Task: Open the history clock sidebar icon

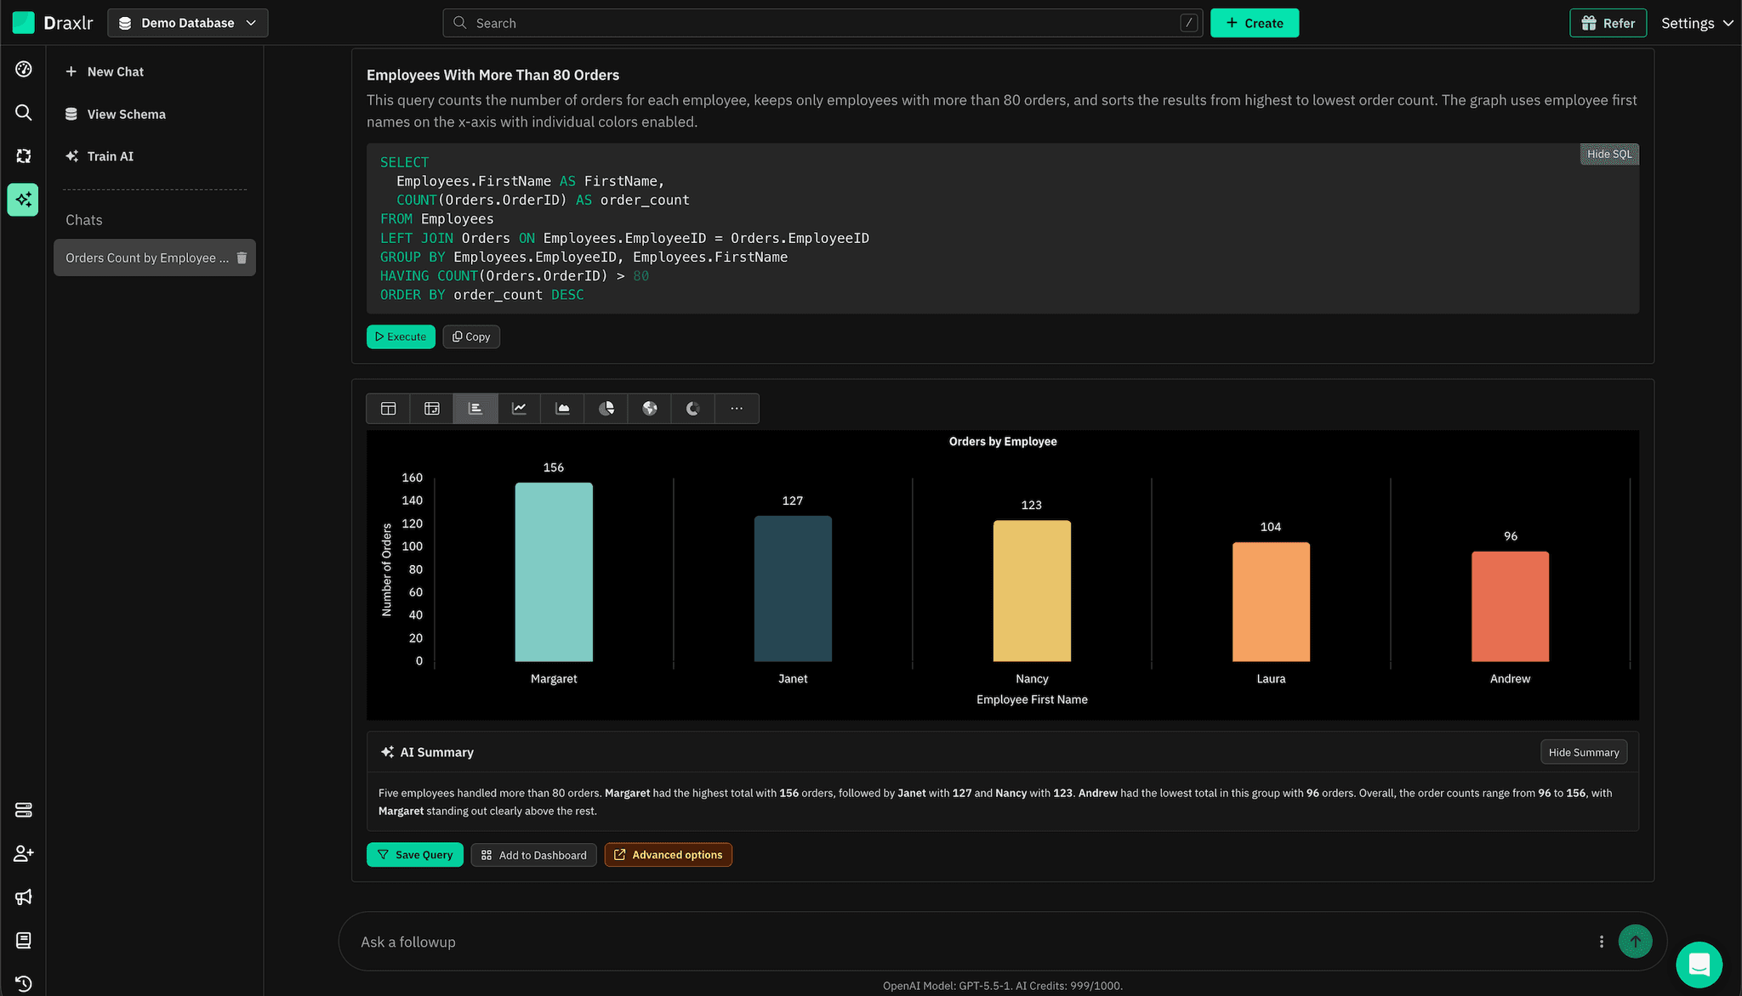Action: [x=24, y=983]
